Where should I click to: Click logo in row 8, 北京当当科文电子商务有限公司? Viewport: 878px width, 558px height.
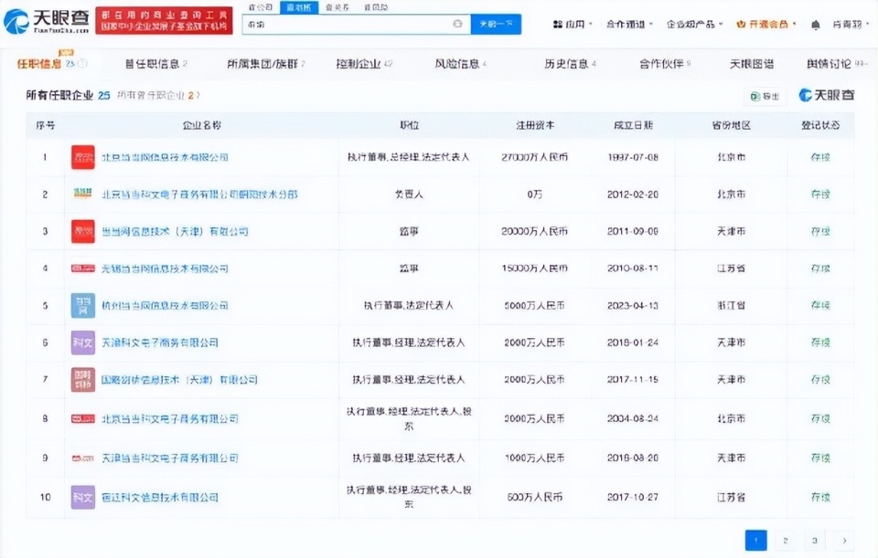83,418
